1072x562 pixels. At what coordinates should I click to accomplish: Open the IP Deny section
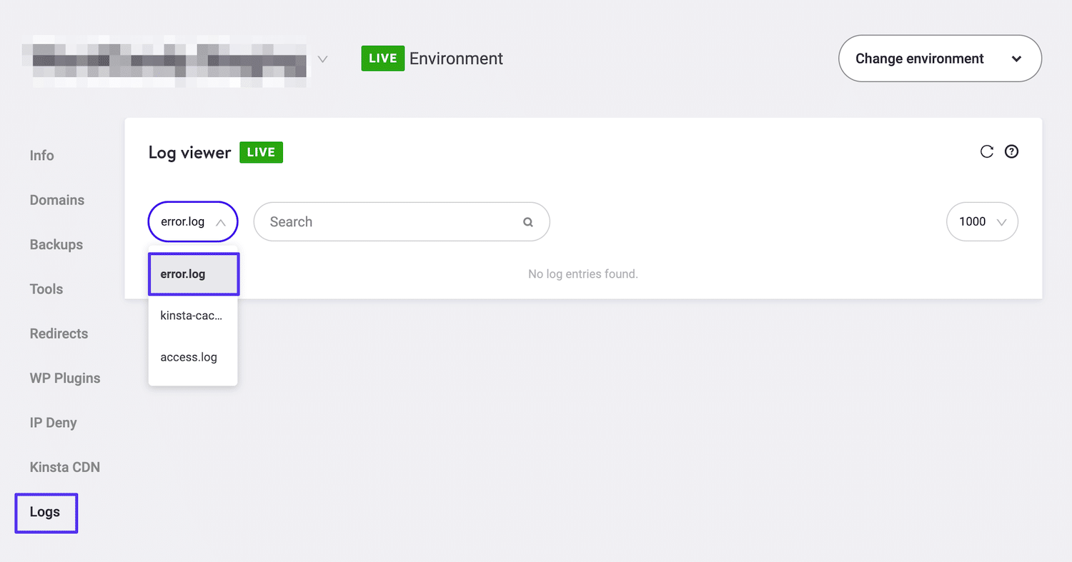53,422
